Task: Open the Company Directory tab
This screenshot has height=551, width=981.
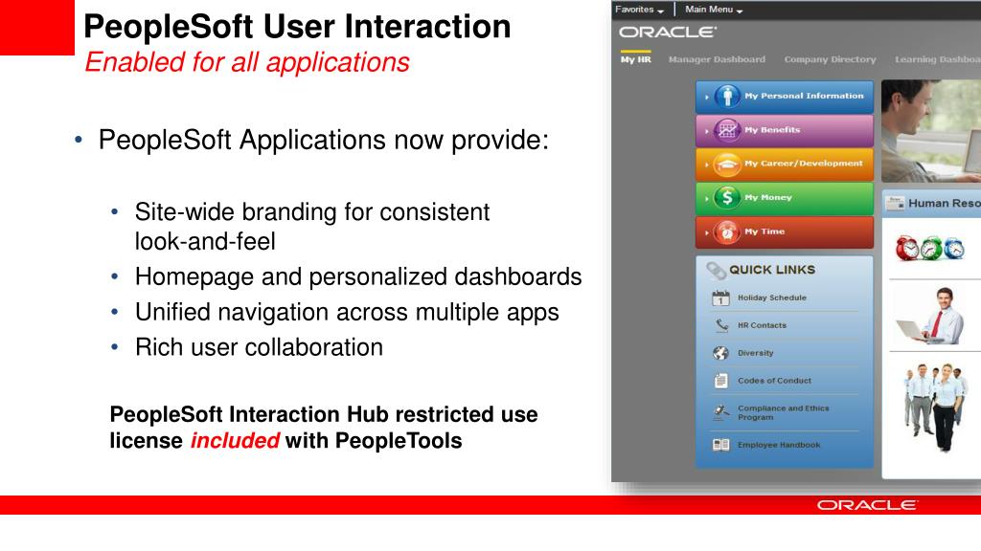Action: (830, 59)
